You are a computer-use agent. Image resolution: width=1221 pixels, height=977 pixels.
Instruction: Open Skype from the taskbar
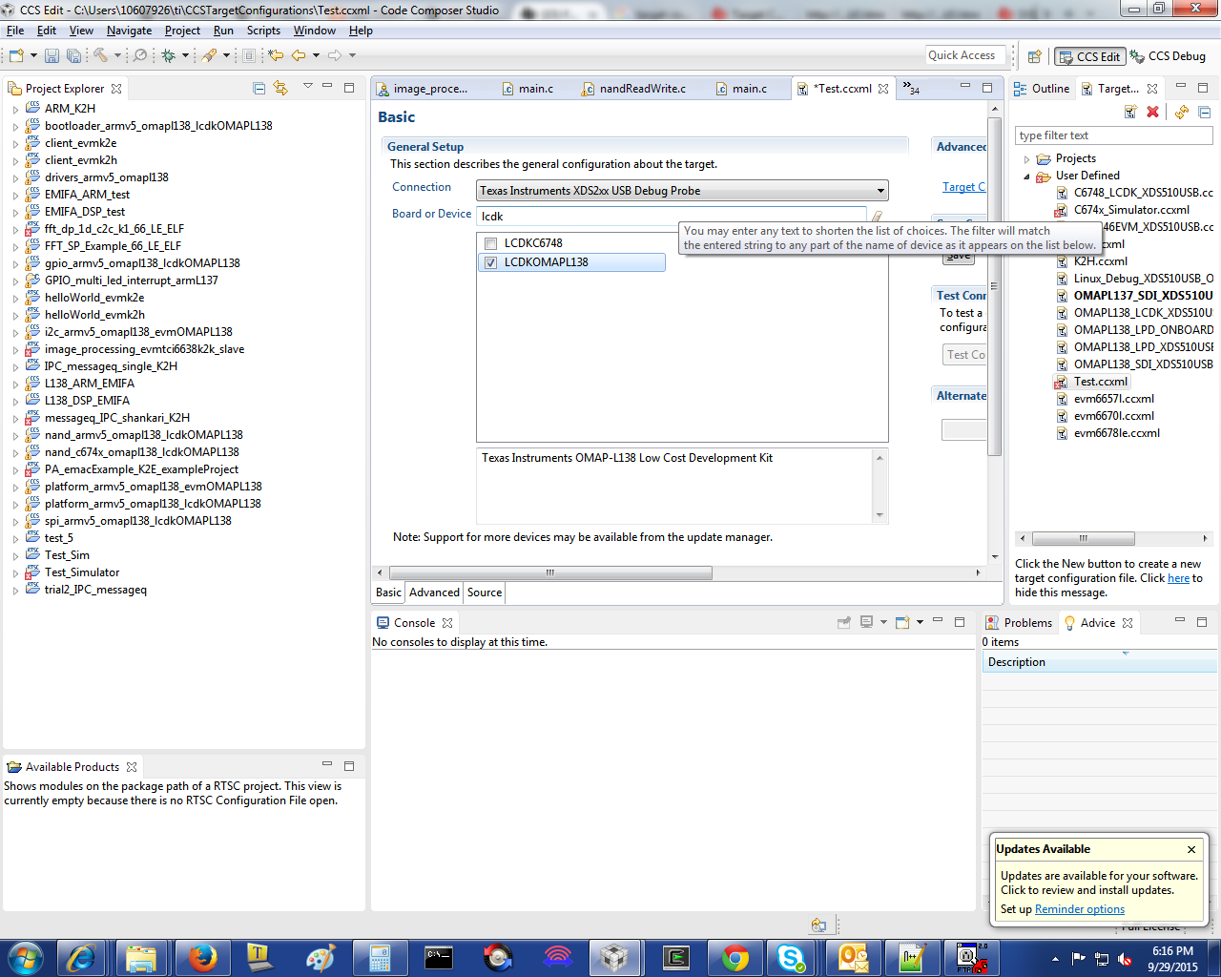point(792,957)
